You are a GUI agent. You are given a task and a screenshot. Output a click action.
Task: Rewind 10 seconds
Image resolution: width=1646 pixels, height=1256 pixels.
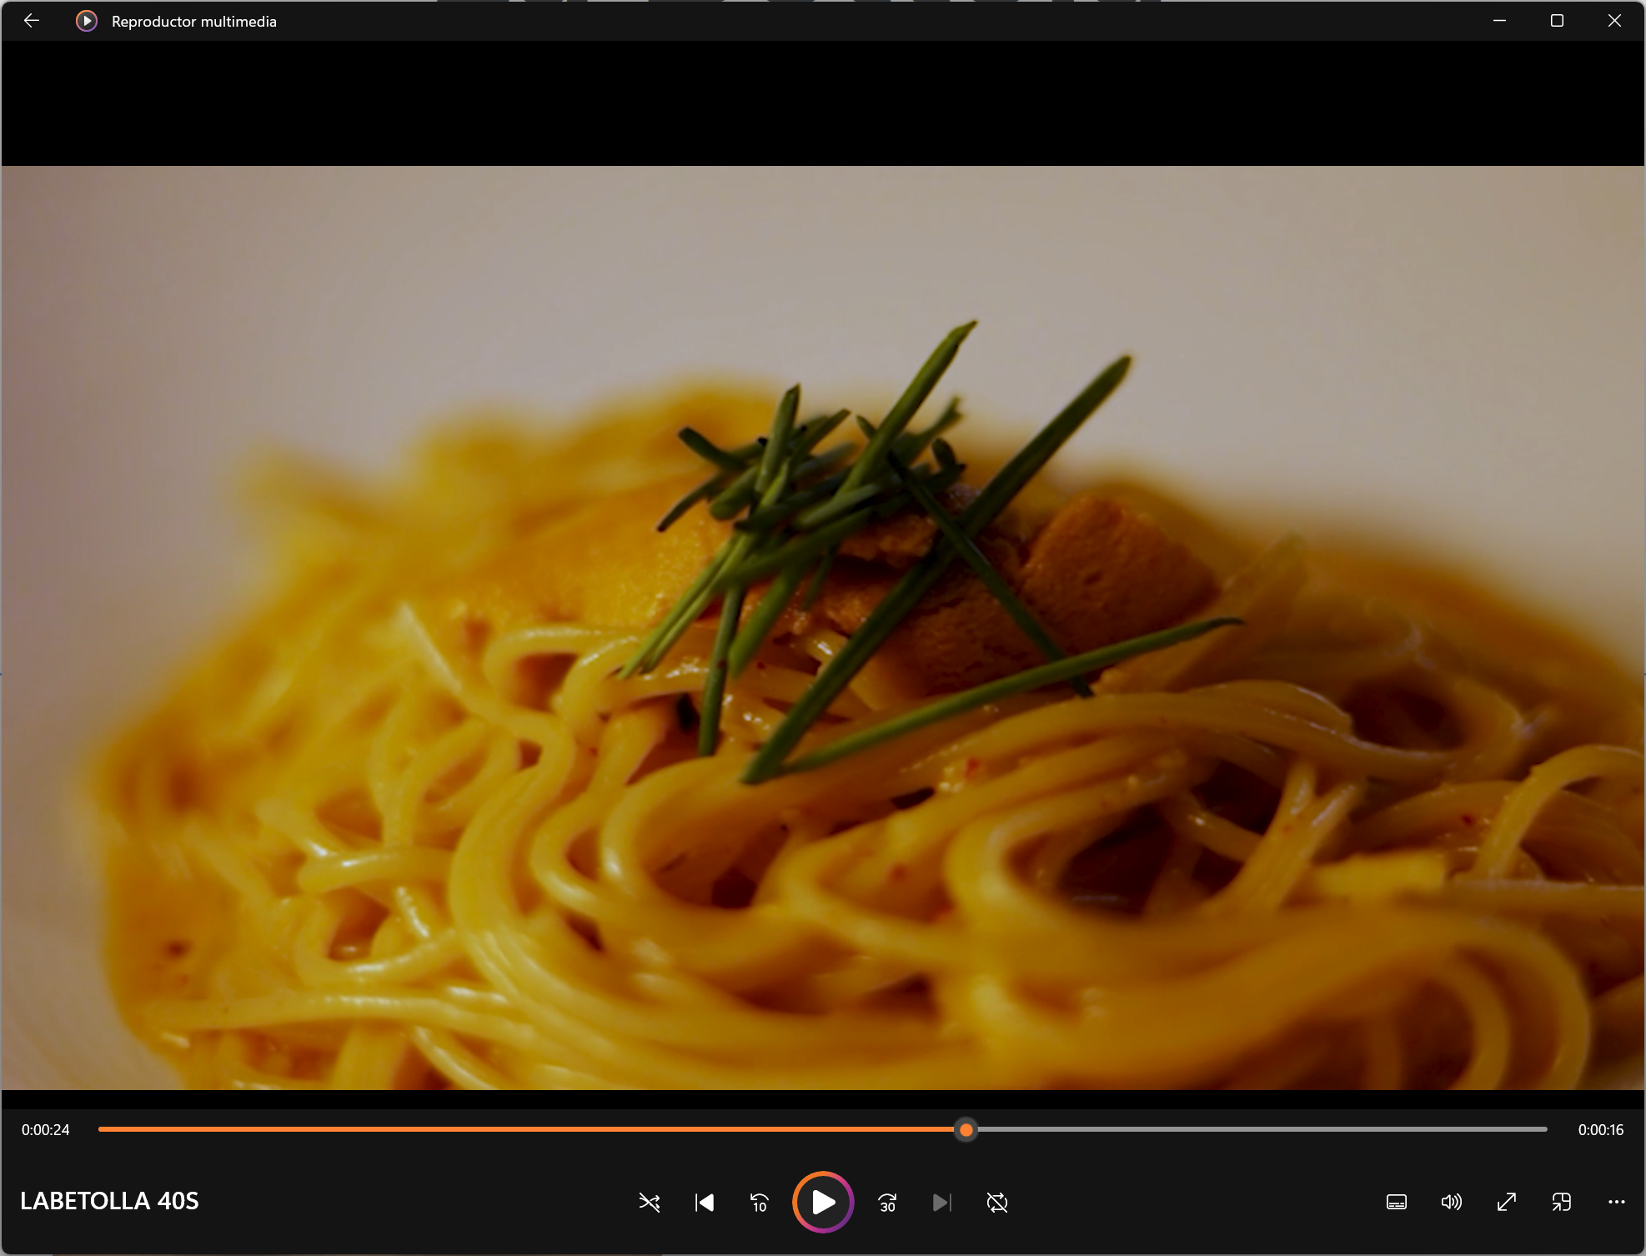point(760,1202)
